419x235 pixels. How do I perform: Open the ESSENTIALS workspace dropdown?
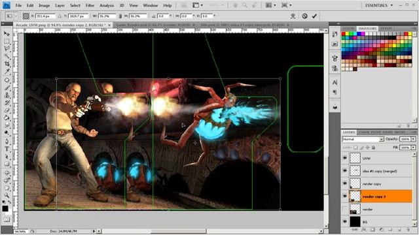click(x=378, y=5)
